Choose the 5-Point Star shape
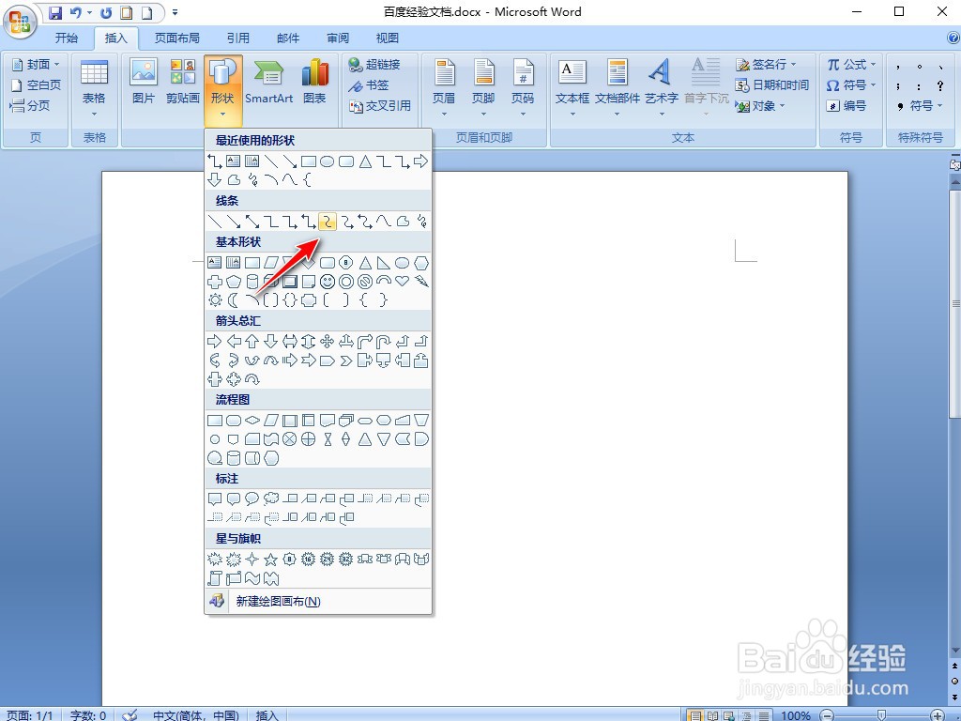This screenshot has width=961, height=721. pyautogui.click(x=271, y=560)
